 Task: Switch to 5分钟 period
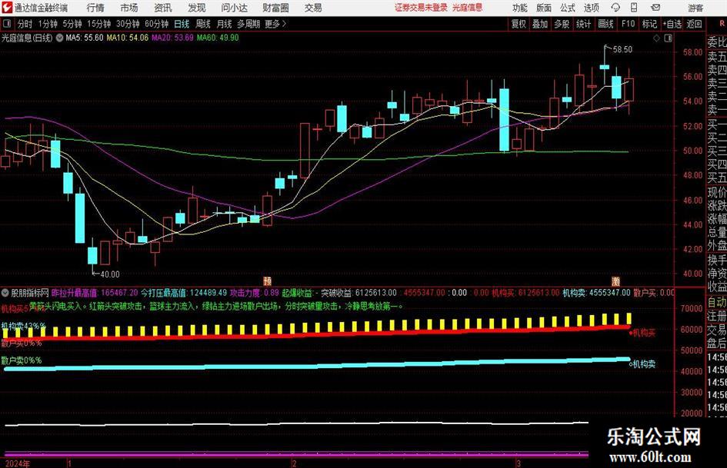coord(72,24)
